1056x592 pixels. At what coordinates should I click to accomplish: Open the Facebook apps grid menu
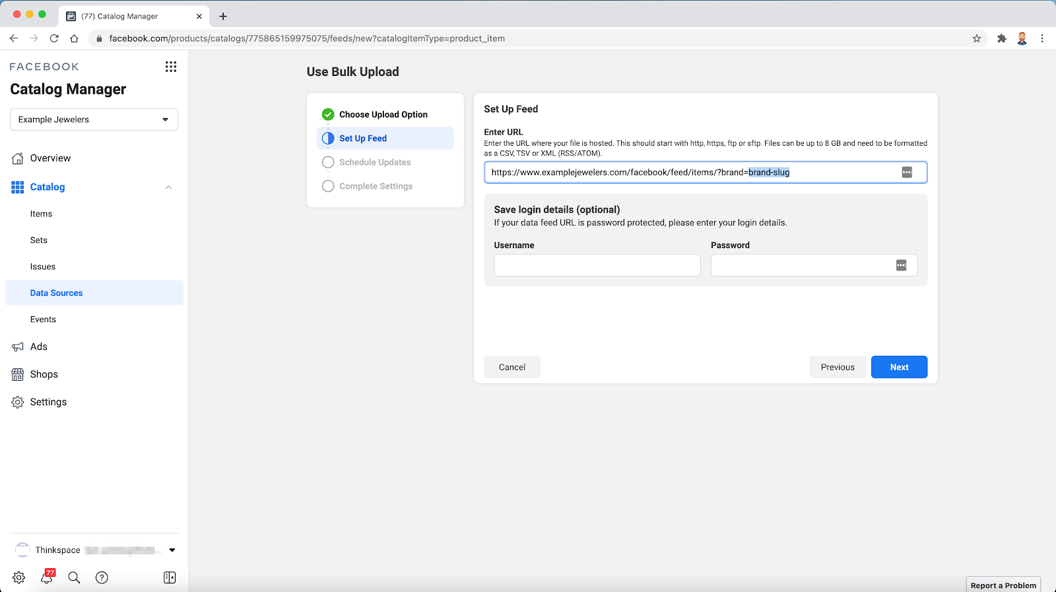click(171, 67)
